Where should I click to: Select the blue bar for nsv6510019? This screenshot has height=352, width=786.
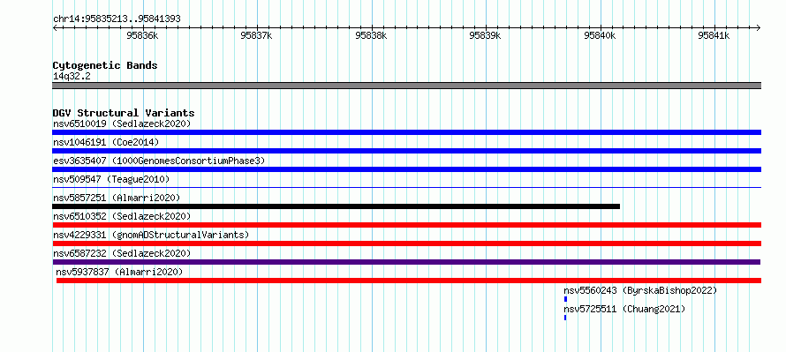tap(406, 132)
